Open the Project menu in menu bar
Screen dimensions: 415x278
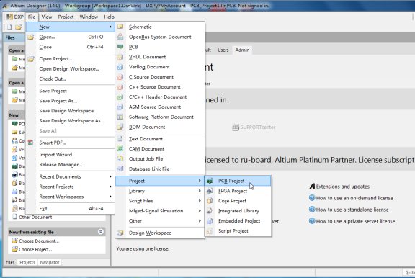66,17
